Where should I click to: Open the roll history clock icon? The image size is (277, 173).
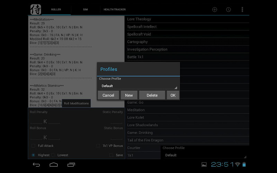[x=229, y=10]
